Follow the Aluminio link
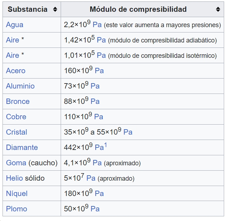 pyautogui.click(x=20, y=86)
